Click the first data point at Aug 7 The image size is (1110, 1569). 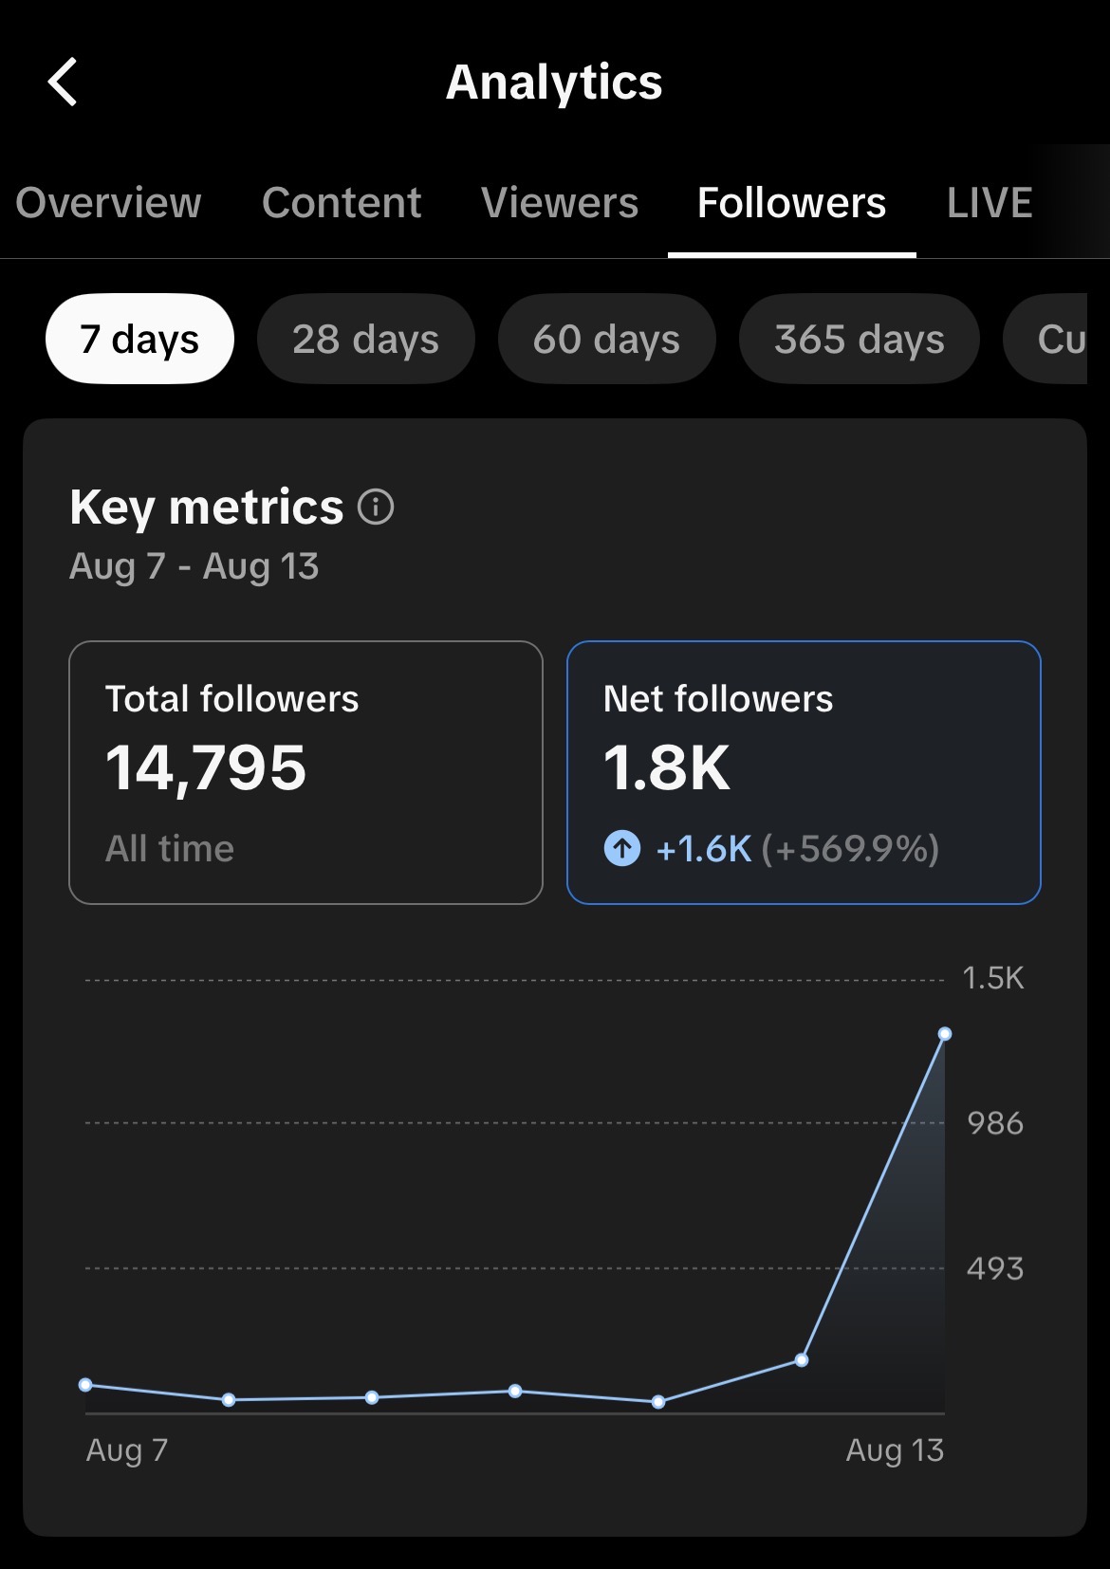click(x=85, y=1385)
